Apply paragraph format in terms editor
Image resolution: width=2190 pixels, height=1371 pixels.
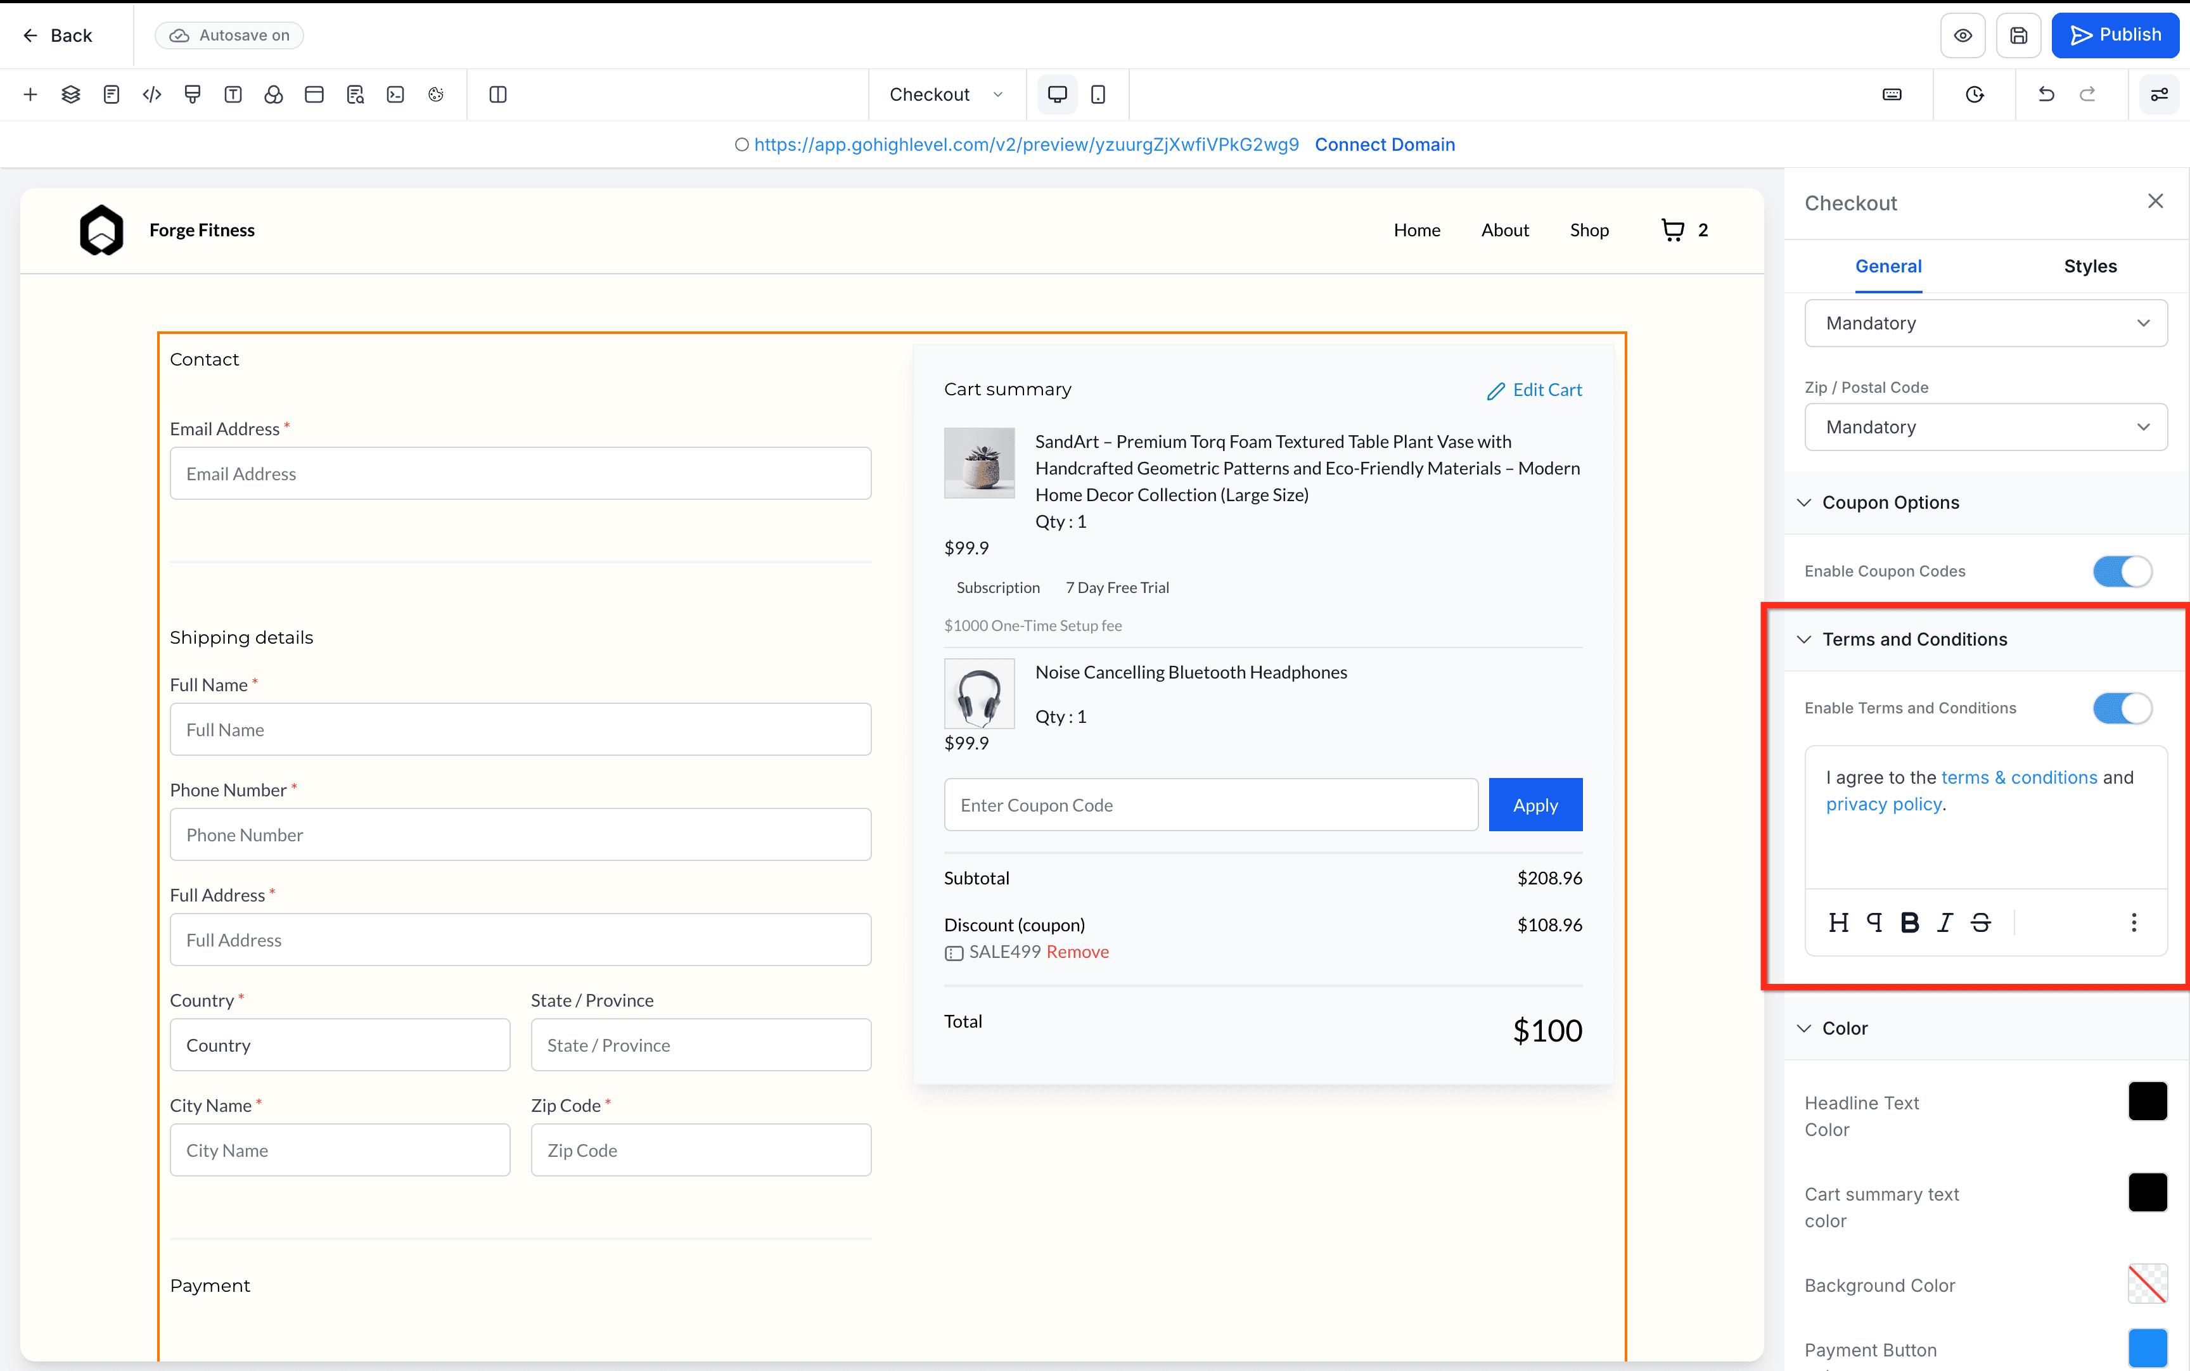click(x=1874, y=922)
